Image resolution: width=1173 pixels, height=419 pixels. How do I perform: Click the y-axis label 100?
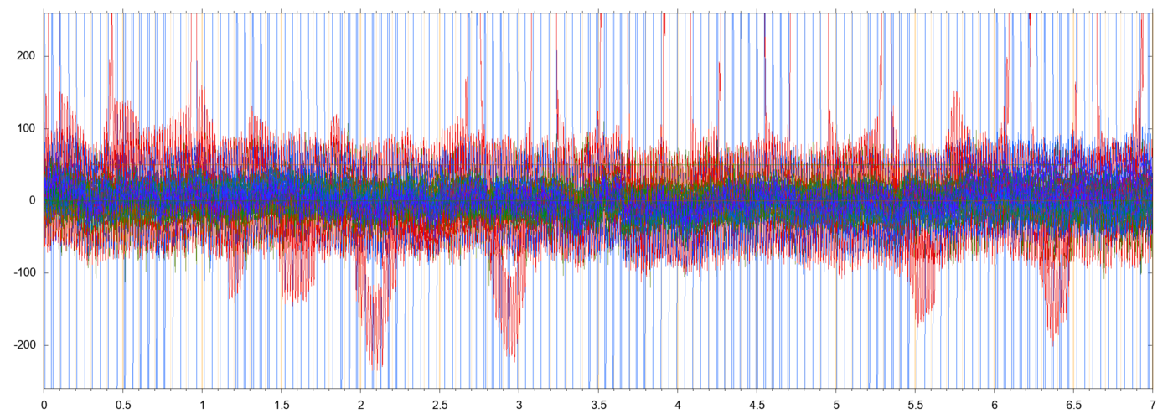point(26,128)
